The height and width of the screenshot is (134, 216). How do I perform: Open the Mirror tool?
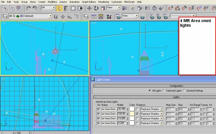(x=147, y=8)
